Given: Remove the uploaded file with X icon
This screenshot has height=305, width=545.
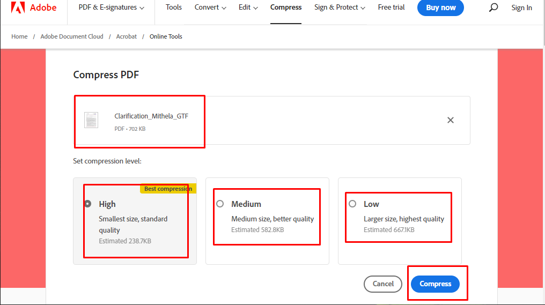Looking at the screenshot, I should (x=451, y=120).
